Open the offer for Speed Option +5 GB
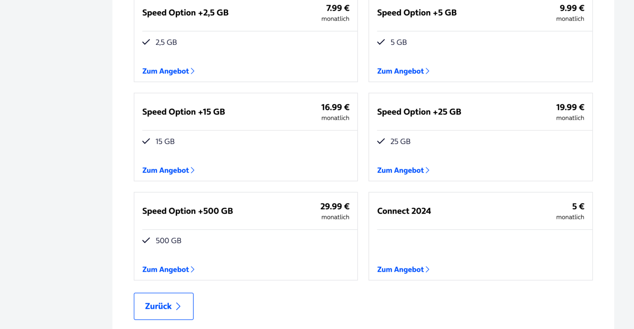The width and height of the screenshot is (634, 329). [x=400, y=71]
